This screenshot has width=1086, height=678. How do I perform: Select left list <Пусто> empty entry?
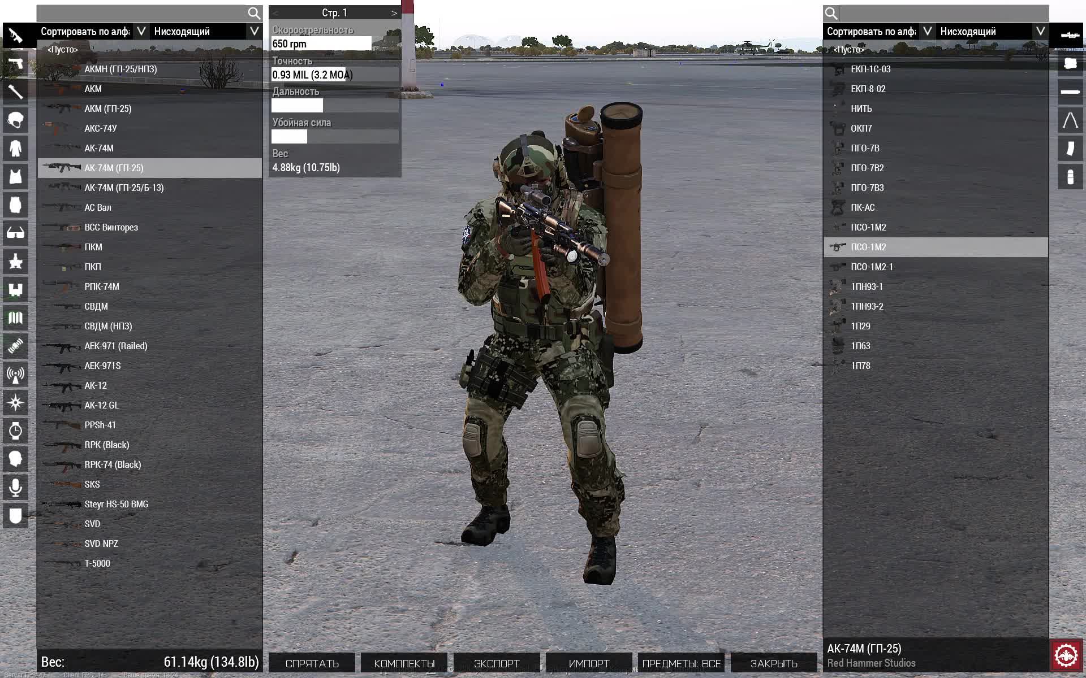point(150,49)
